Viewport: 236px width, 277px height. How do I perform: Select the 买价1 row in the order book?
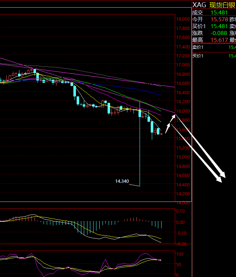click(x=214, y=56)
